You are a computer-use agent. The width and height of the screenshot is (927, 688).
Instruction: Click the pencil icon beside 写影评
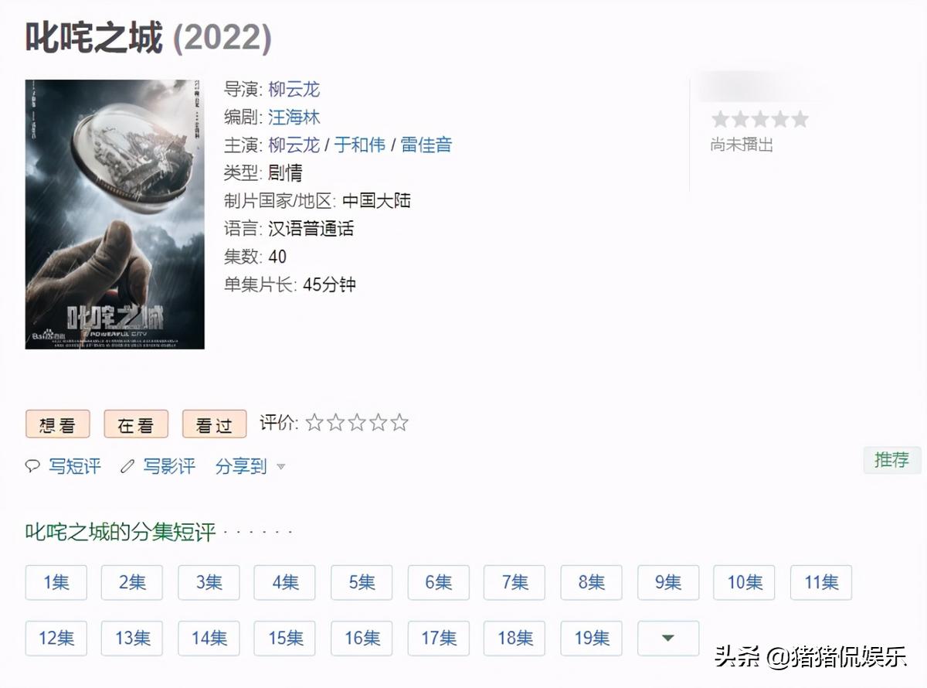tap(127, 466)
